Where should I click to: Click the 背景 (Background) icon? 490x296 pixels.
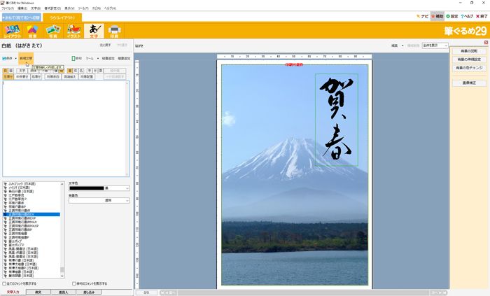click(32, 30)
